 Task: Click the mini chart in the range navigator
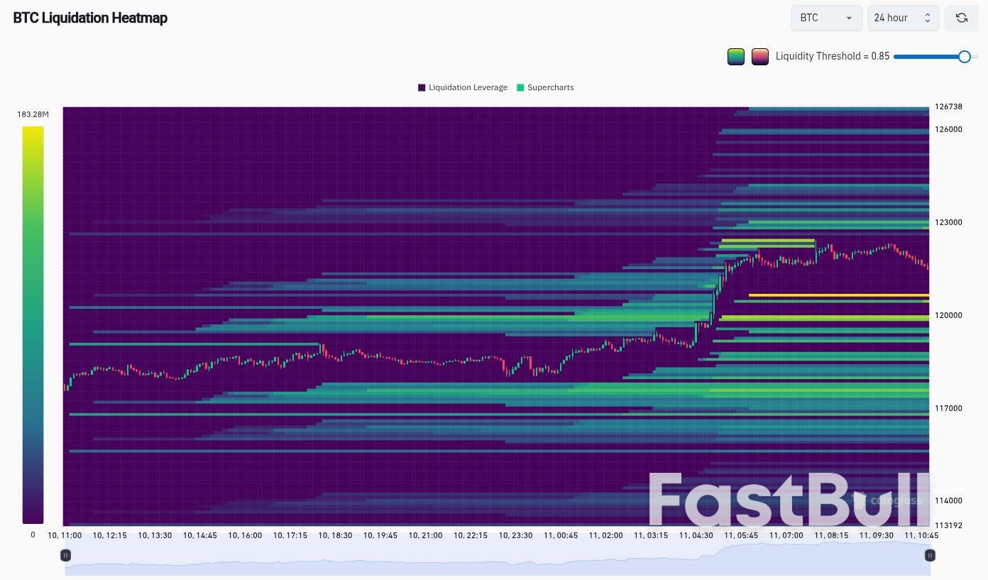click(497, 561)
